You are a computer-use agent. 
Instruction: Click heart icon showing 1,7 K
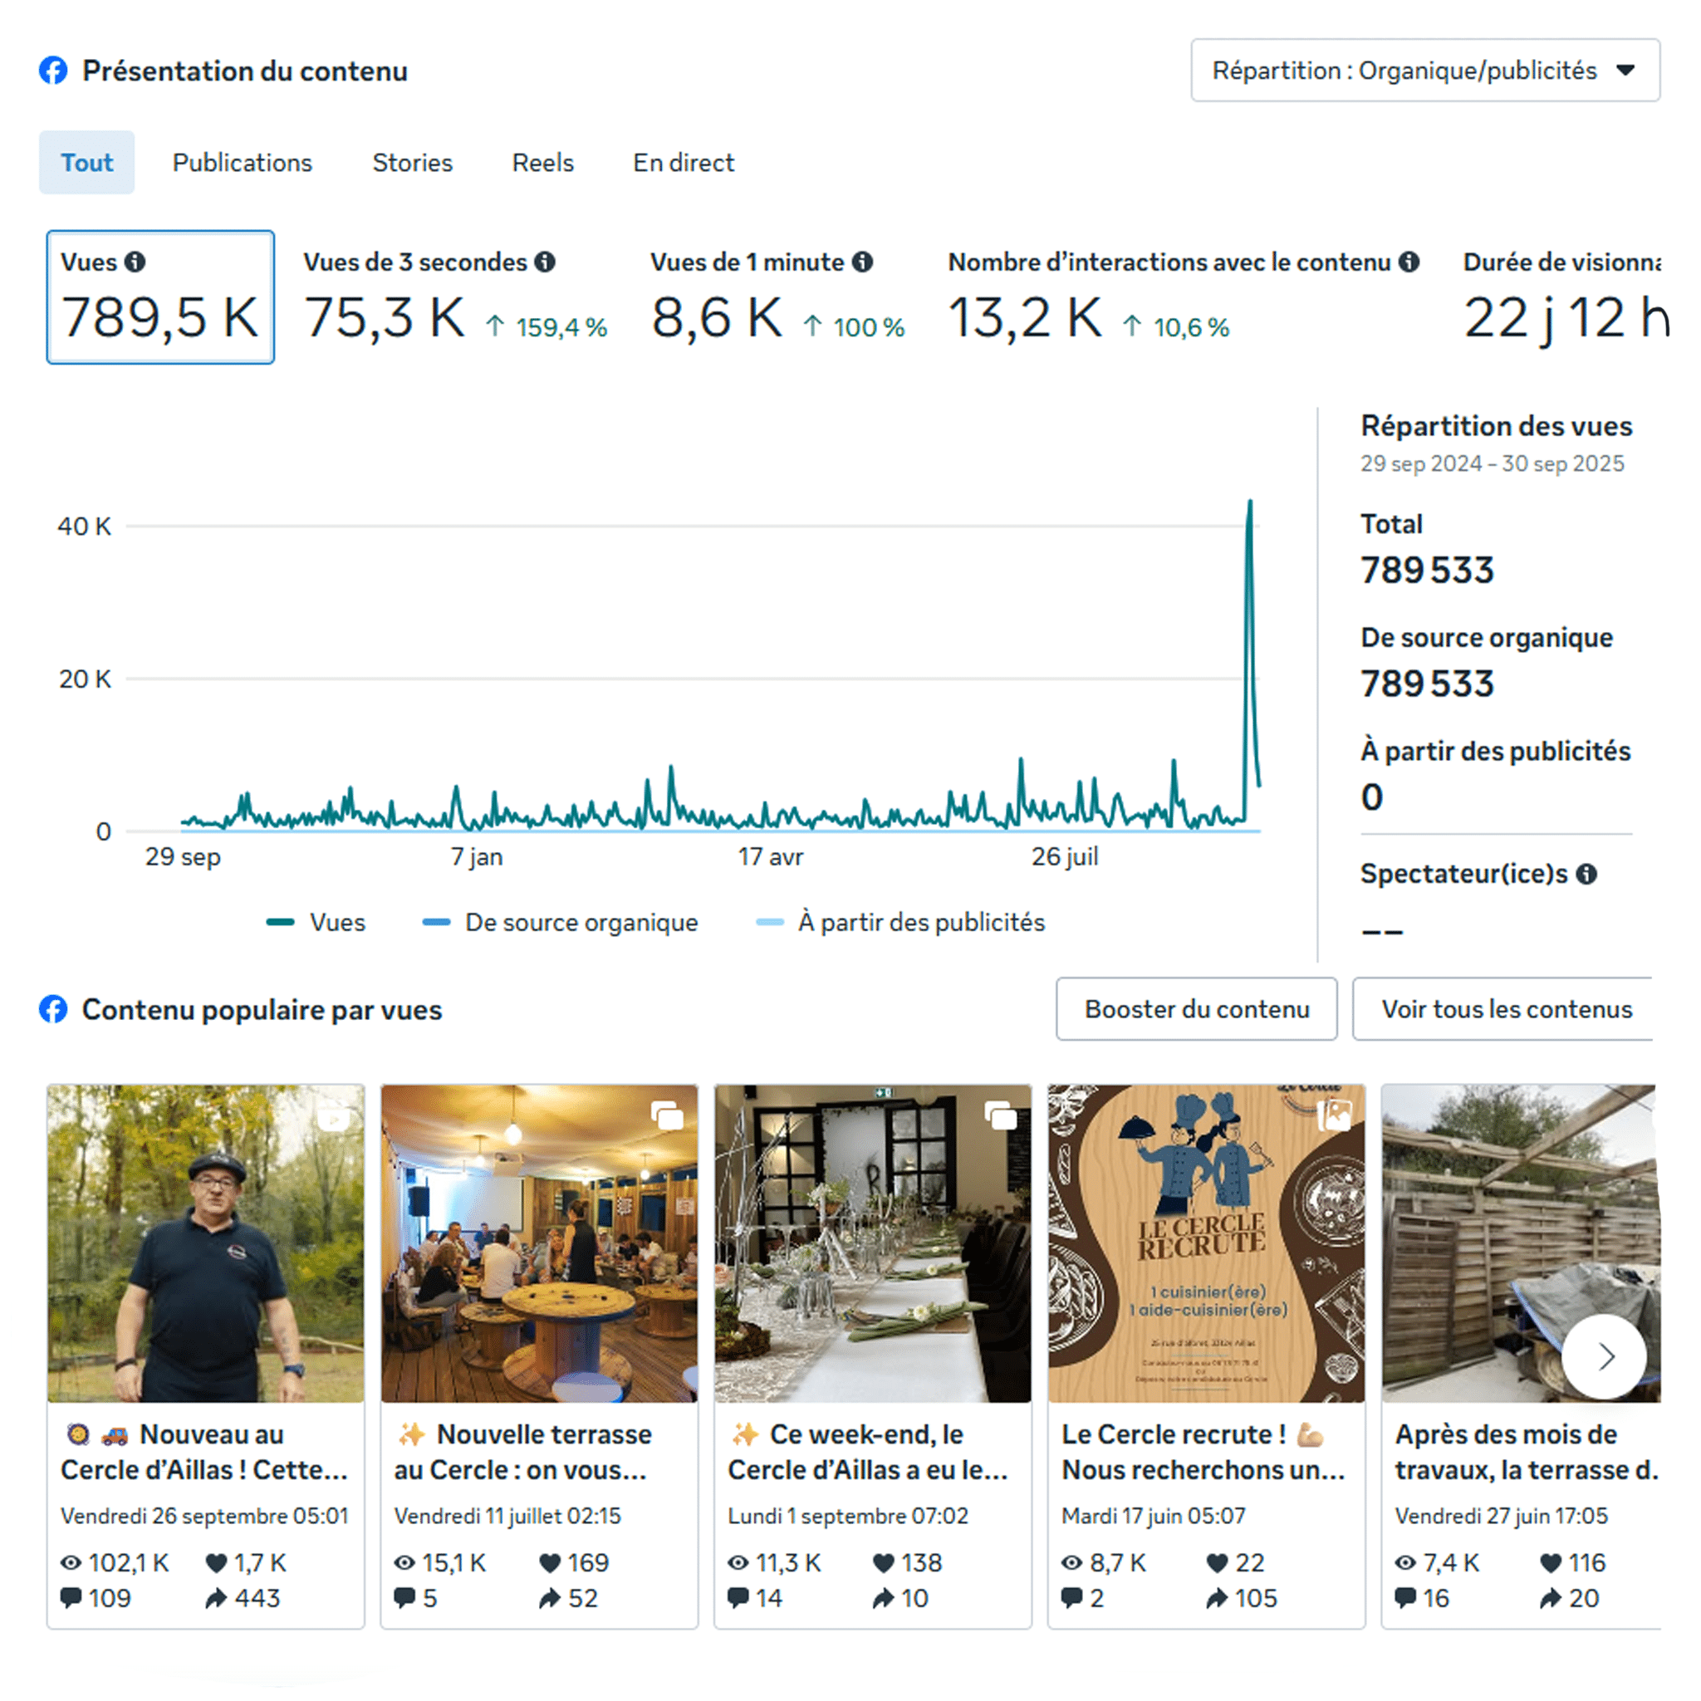(216, 1563)
